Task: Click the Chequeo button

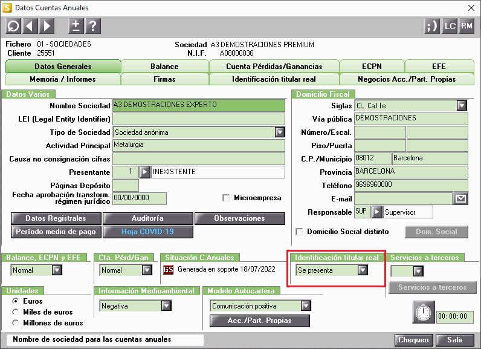Action: coord(413,340)
